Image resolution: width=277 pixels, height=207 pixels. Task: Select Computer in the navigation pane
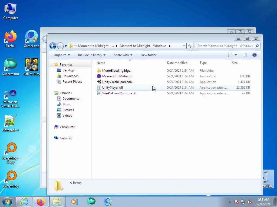(67, 127)
